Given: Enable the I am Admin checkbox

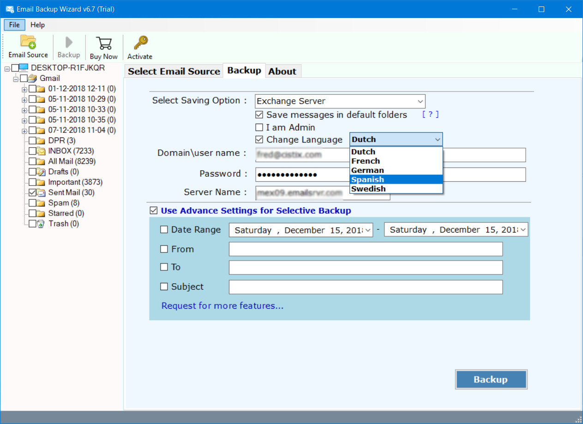Looking at the screenshot, I should [259, 127].
